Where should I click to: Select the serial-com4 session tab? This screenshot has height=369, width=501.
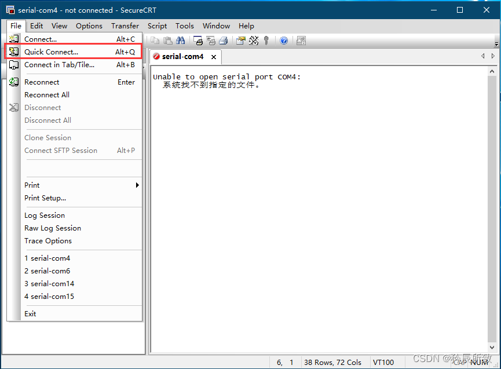[x=185, y=57]
